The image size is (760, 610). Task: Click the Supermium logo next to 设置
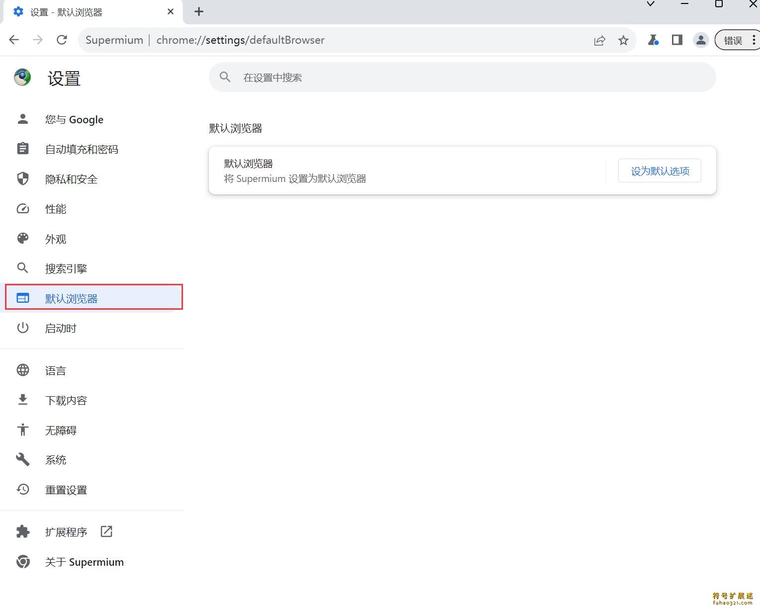point(22,78)
